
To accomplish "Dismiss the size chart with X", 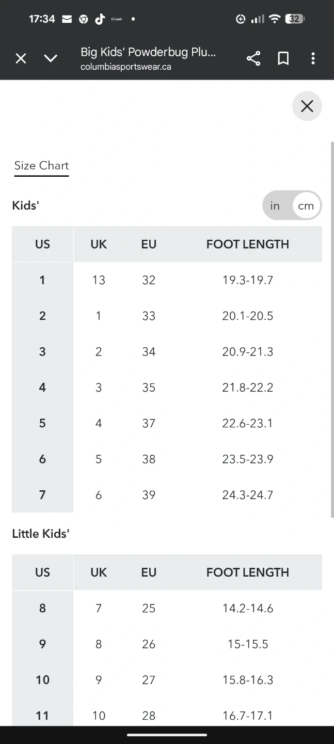I will click(x=307, y=106).
